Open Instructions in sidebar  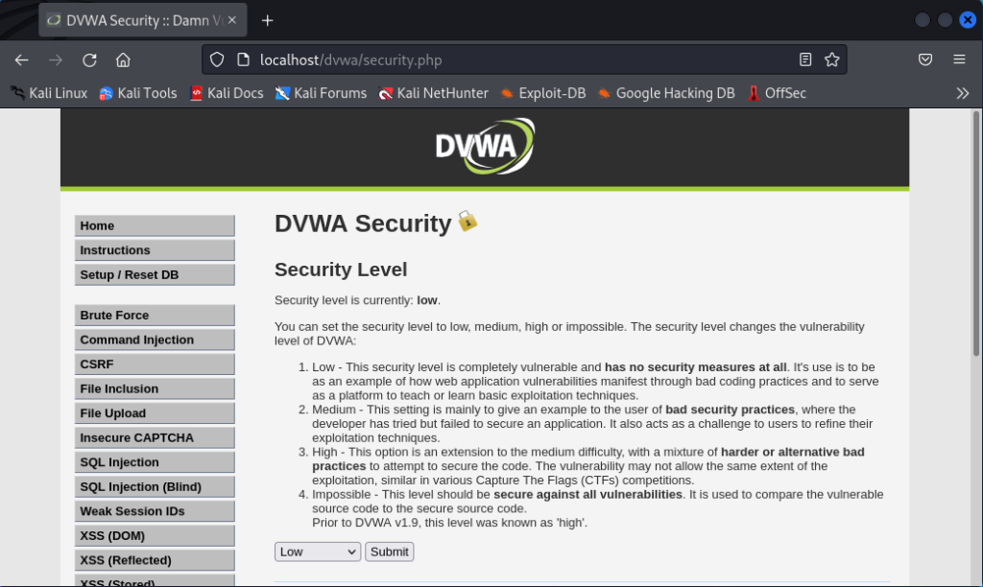click(x=155, y=250)
